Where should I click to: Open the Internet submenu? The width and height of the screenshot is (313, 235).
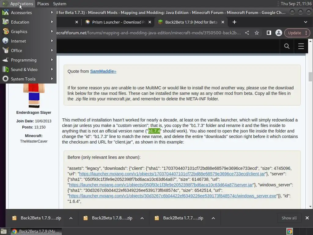[x=28, y=41]
